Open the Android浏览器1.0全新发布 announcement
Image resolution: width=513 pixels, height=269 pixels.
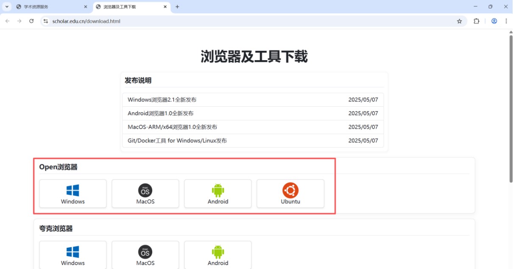(x=253, y=114)
